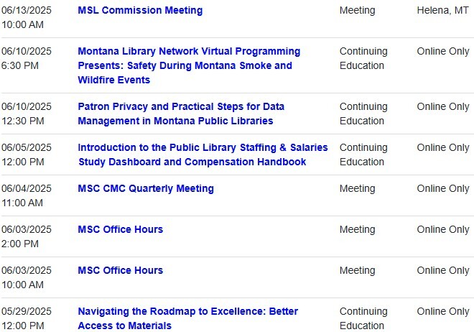Click the 05/29/2025 12:00 PM date
This screenshot has width=474, height=332.
[x=27, y=318]
